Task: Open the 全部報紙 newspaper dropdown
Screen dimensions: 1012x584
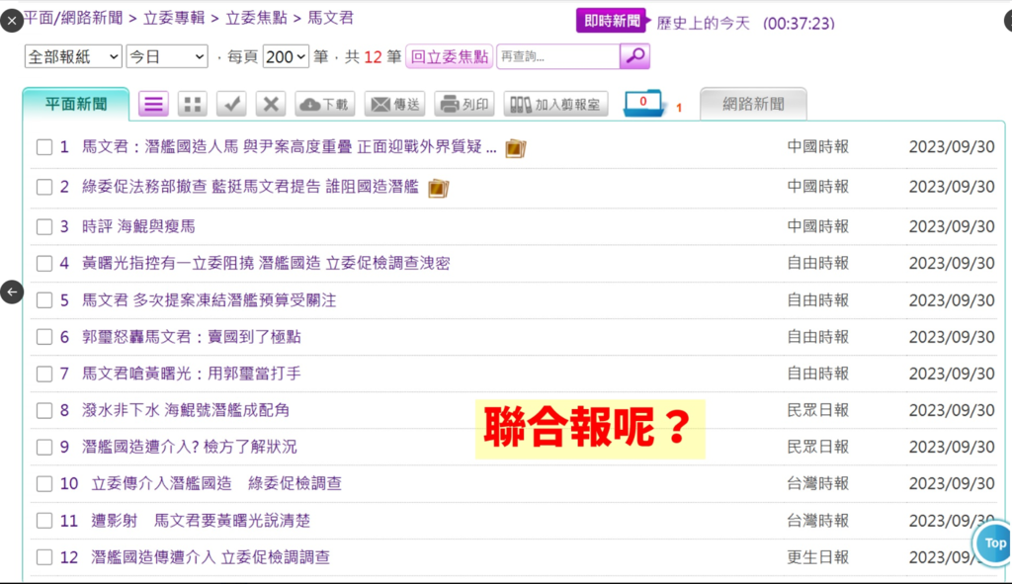Action: [x=73, y=57]
